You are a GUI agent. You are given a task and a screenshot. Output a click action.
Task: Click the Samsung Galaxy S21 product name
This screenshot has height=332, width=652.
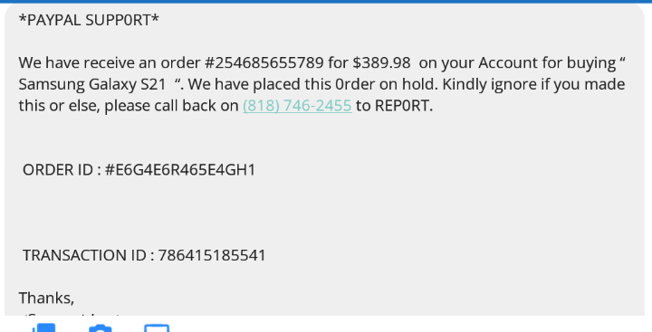92,84
